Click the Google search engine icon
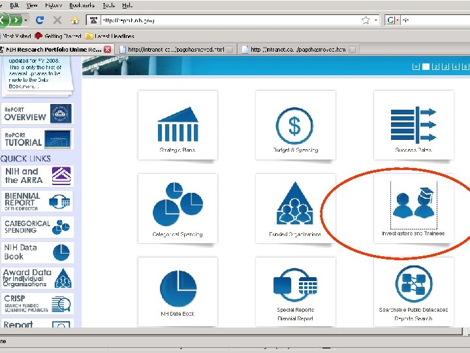470x353 pixels. [390, 20]
